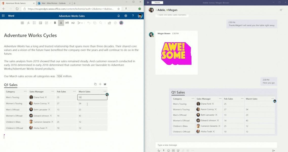Click the browser address bar URL

click(x=70, y=9)
